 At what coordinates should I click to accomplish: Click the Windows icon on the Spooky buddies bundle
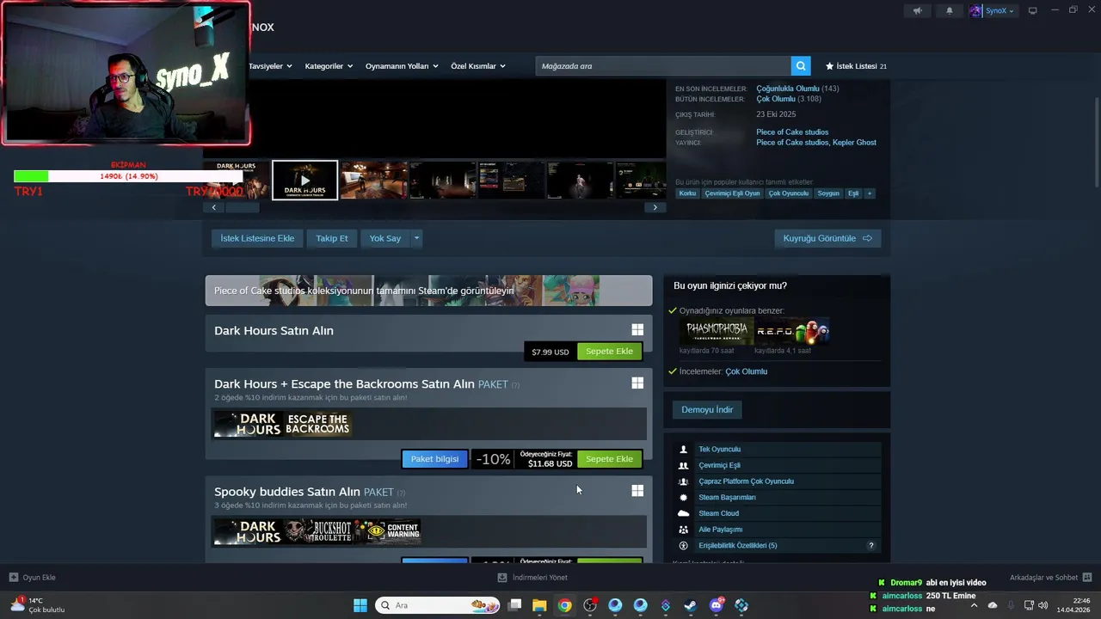click(637, 491)
